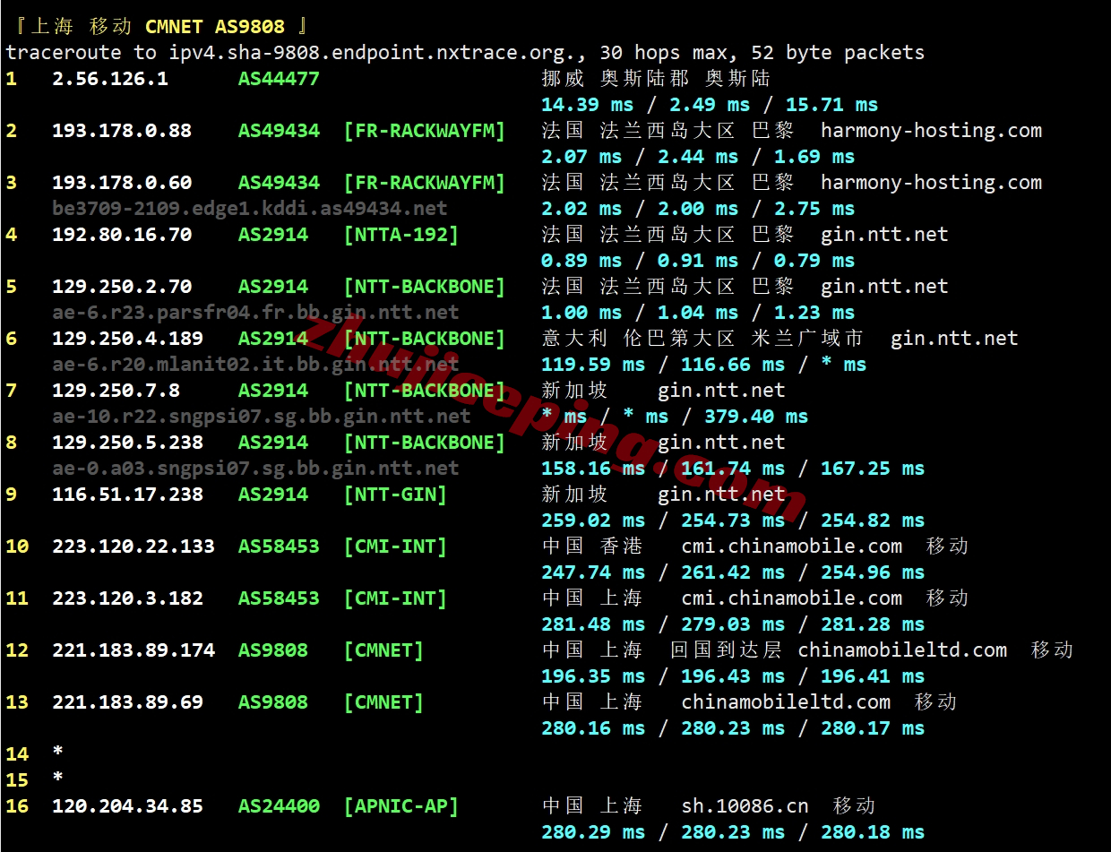Click the 0.89 ms latency value

coord(581,261)
